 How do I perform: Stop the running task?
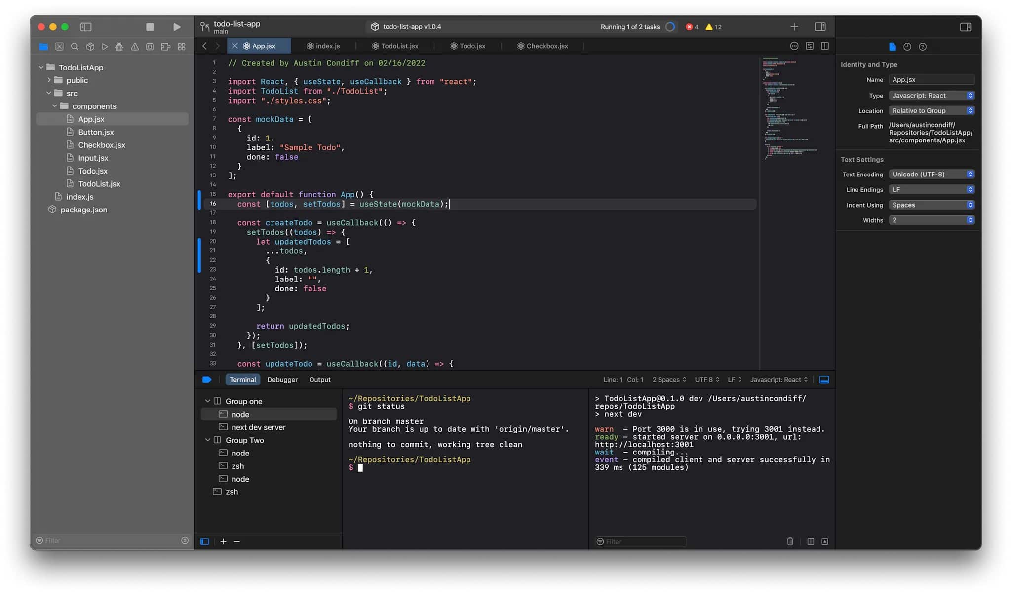150,27
